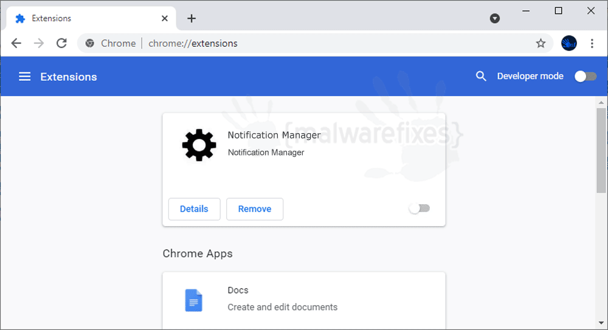Close the Extensions tab

tap(164, 18)
